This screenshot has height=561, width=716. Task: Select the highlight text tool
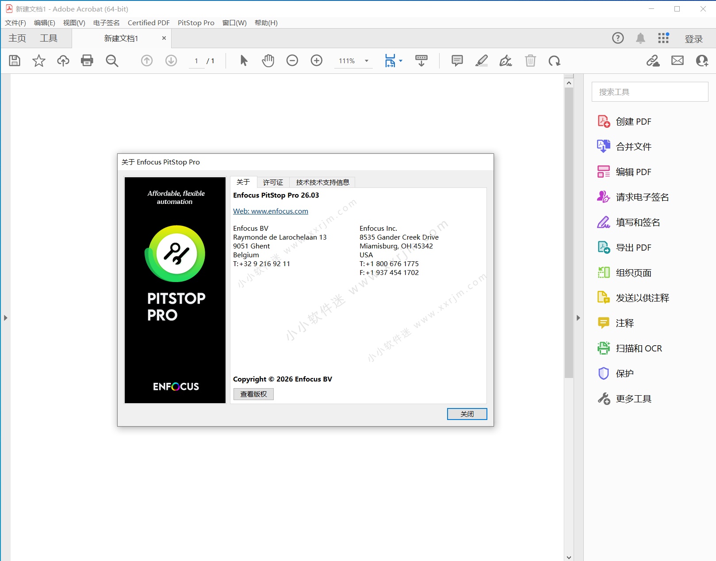pyautogui.click(x=481, y=61)
